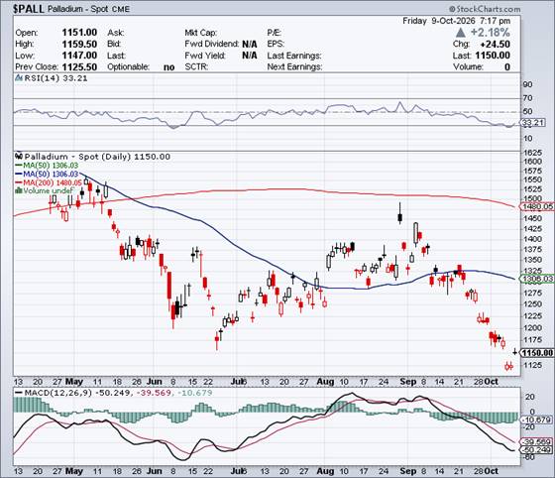555x478 pixels.
Task: Click the SCTR label
Action: [x=196, y=66]
